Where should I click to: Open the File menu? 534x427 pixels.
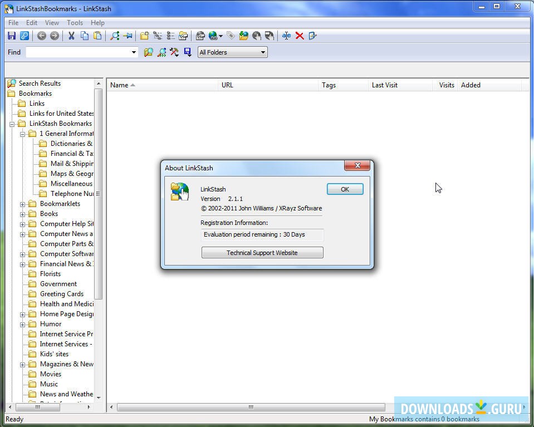coord(13,23)
